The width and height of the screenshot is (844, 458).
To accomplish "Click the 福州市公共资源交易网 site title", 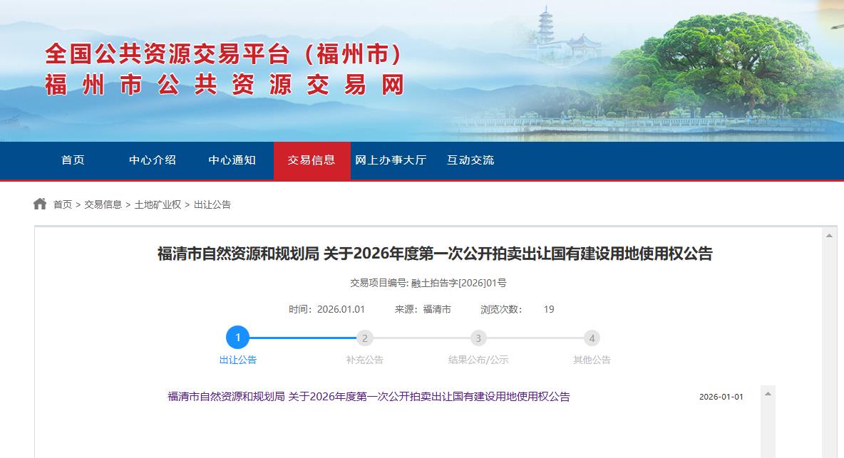I will click(225, 85).
